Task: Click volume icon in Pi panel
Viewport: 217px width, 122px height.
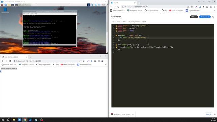Action: 99,5
